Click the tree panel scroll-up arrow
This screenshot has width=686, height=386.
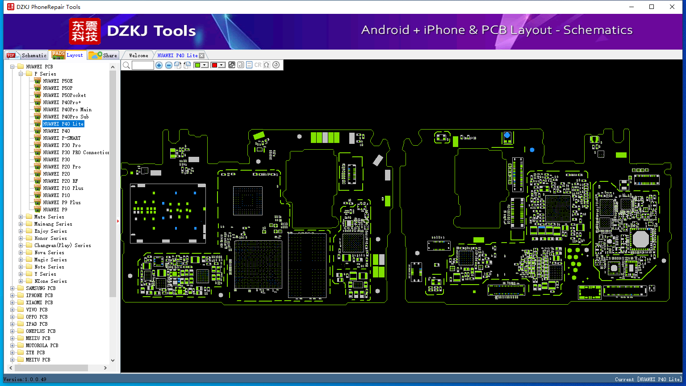tap(113, 67)
